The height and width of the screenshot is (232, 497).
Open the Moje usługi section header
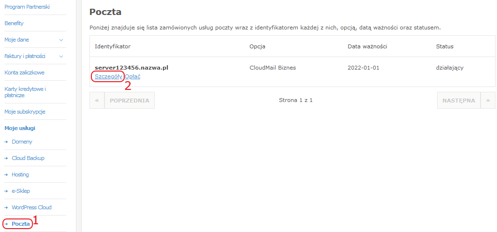coord(20,128)
